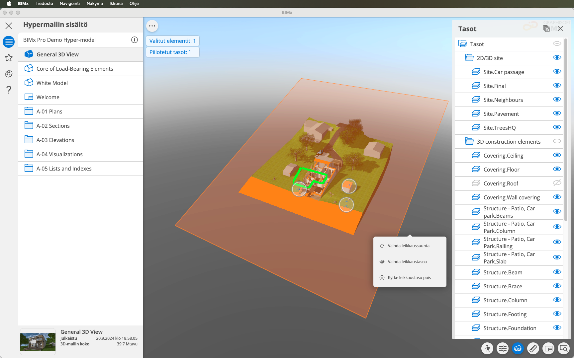Open General 3D View item
Image resolution: width=574 pixels, height=358 pixels.
pos(80,54)
